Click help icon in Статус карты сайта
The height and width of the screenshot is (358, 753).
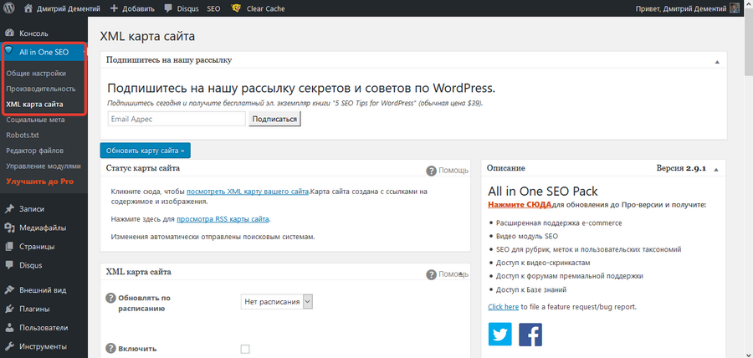(432, 171)
